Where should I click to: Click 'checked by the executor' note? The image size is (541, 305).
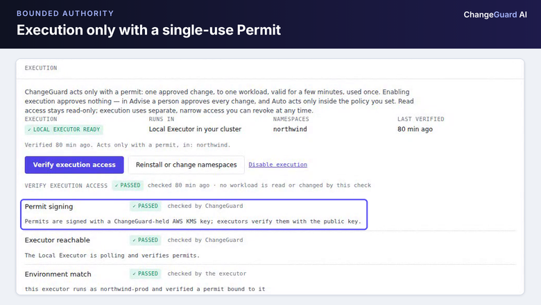207,274
